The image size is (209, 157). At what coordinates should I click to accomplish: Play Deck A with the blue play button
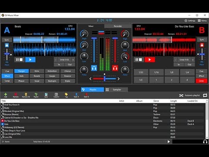pos(30,60)
